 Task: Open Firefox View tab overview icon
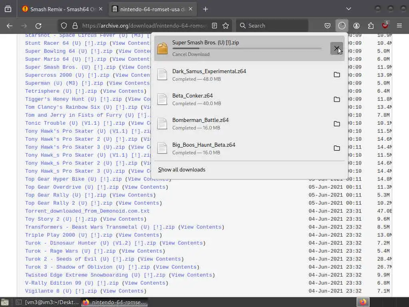8,9
